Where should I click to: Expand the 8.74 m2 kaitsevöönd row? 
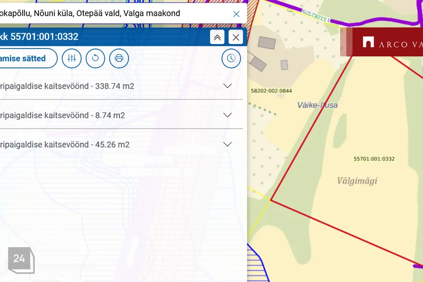228,115
